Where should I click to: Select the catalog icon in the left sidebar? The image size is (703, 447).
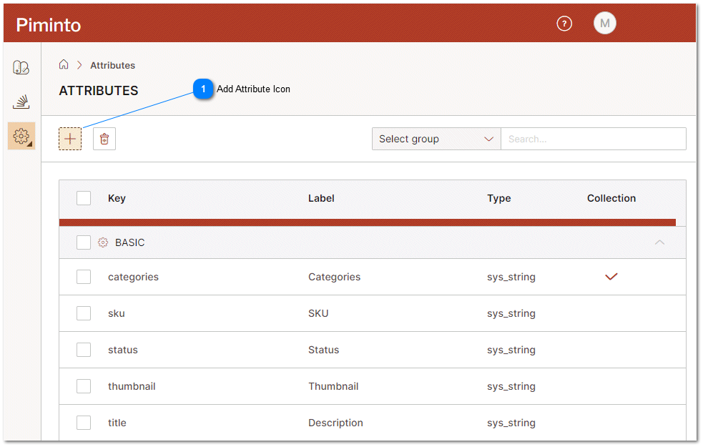click(21, 67)
